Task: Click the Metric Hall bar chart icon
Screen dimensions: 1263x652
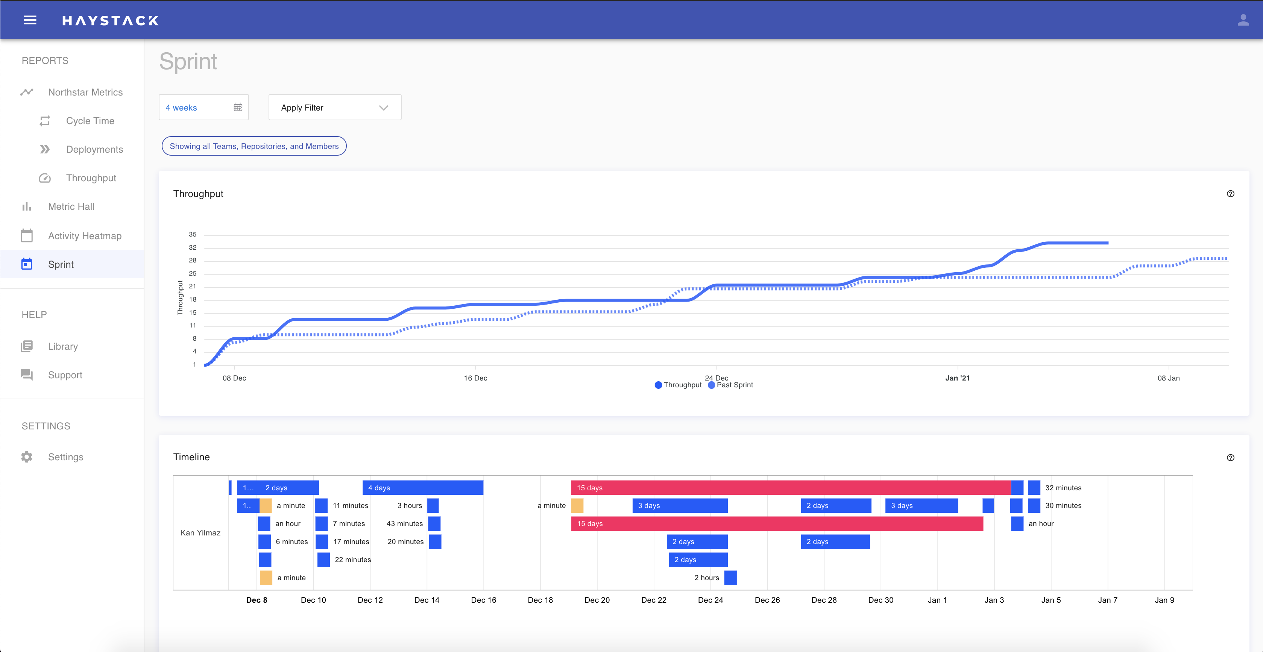Action: click(27, 207)
